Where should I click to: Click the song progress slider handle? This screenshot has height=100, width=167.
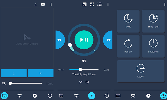(x=80, y=70)
